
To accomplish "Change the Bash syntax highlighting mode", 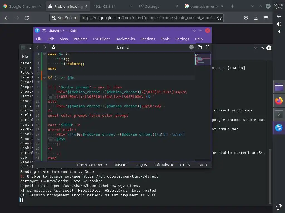I will [203, 165].
